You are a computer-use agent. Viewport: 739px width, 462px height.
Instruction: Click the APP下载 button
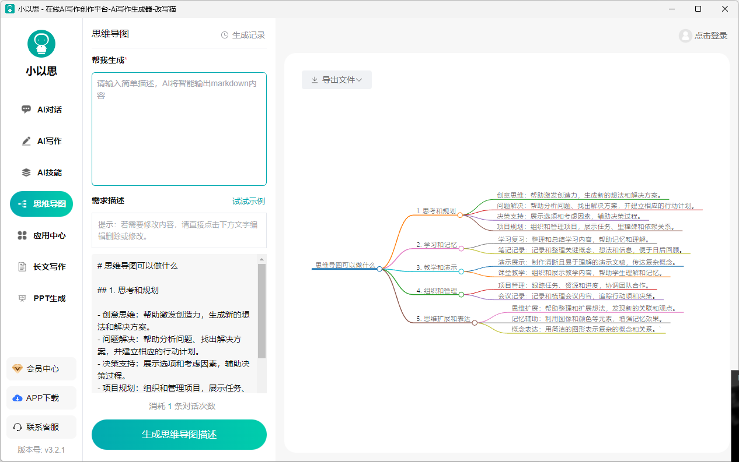click(x=41, y=398)
